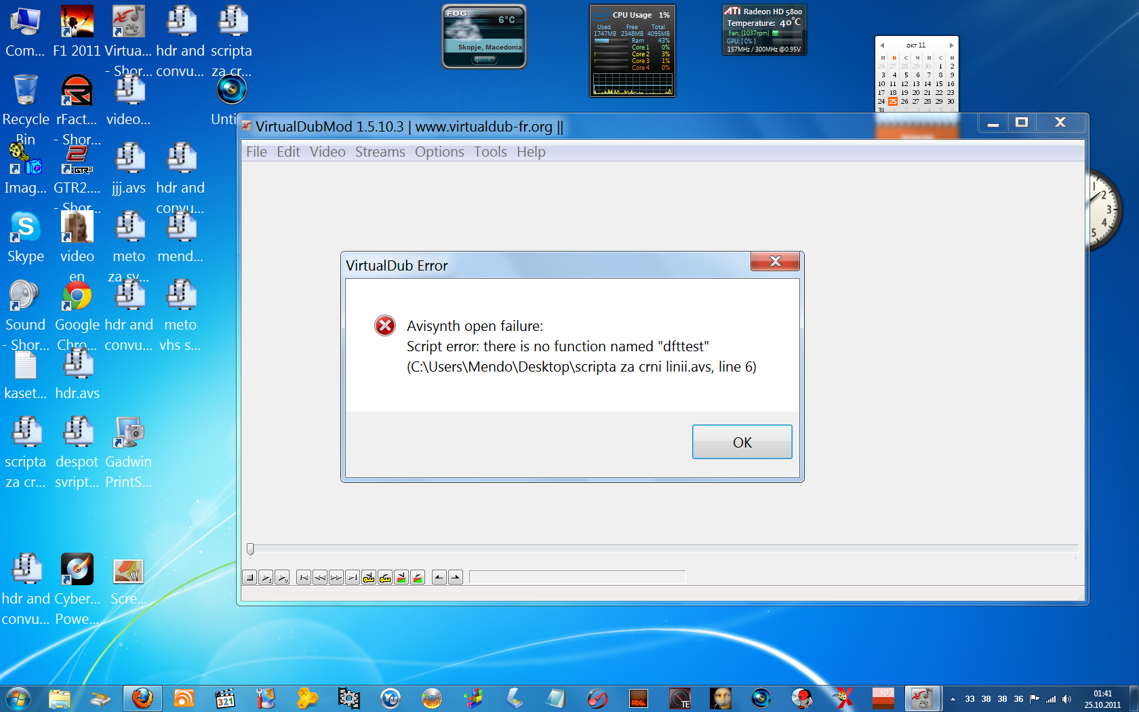This screenshot has width=1139, height=712.
Task: Click OK in the VirtualDub Error dialog
Action: pyautogui.click(x=742, y=442)
